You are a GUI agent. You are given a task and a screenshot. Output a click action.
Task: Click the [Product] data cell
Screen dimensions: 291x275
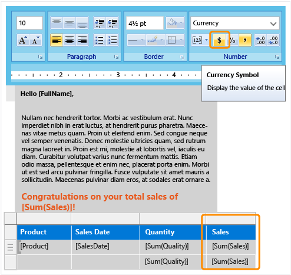click(44, 247)
